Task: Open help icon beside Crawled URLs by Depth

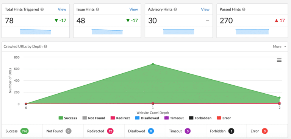Action: (x=45, y=46)
